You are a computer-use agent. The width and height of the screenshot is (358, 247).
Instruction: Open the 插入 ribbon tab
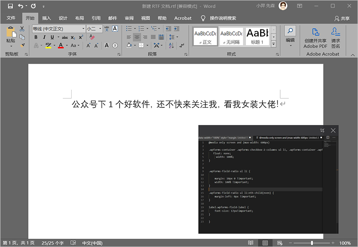pyautogui.click(x=47, y=18)
